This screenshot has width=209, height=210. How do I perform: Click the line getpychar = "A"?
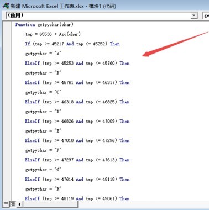[43, 54]
